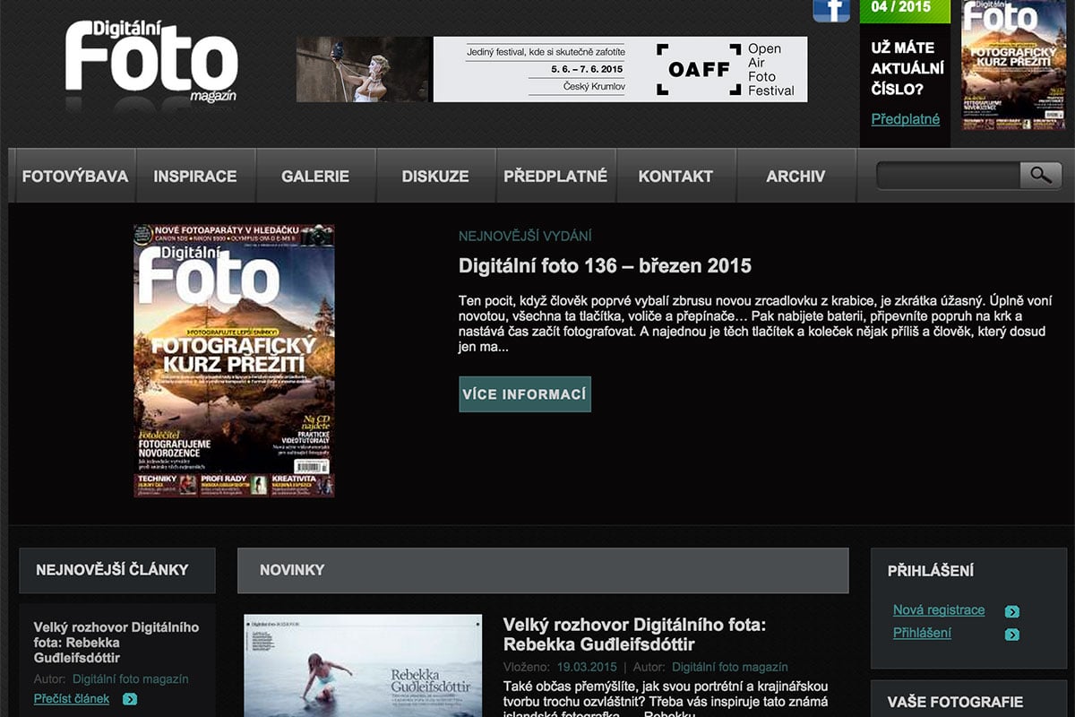This screenshot has height=717, width=1075.
Task: Click the Nová registrace link
Action: point(939,610)
